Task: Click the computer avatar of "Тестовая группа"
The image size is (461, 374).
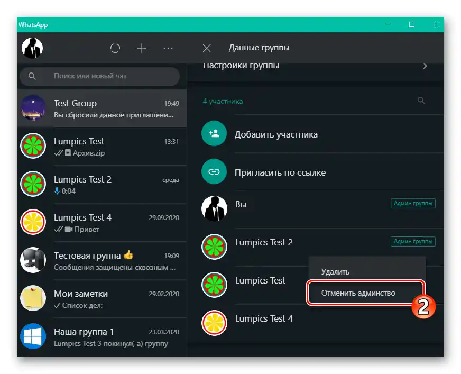Action: pyautogui.click(x=33, y=260)
